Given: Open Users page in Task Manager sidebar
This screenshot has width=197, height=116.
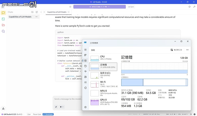Looking at the screenshot, I should [85, 77].
